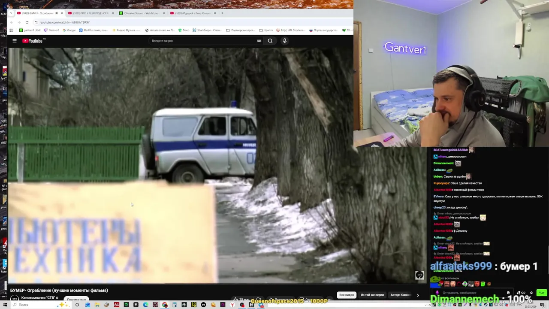This screenshot has width=549, height=309.
Task: Open the SharkScope bookmark
Action: 207,30
